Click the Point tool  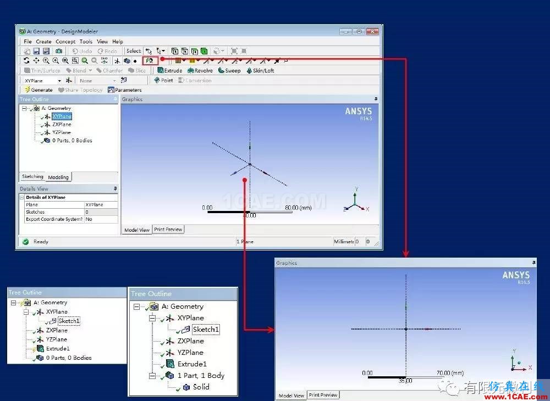(x=163, y=80)
